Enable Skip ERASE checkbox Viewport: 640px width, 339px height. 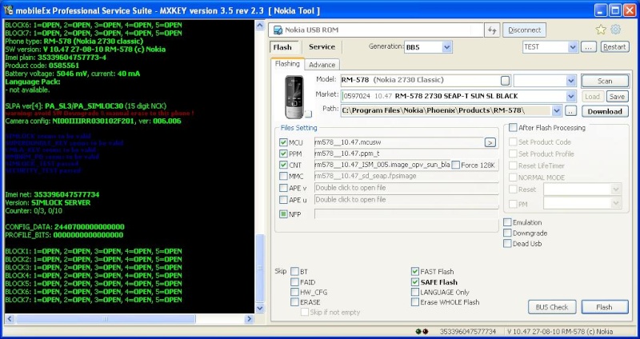pos(294,302)
